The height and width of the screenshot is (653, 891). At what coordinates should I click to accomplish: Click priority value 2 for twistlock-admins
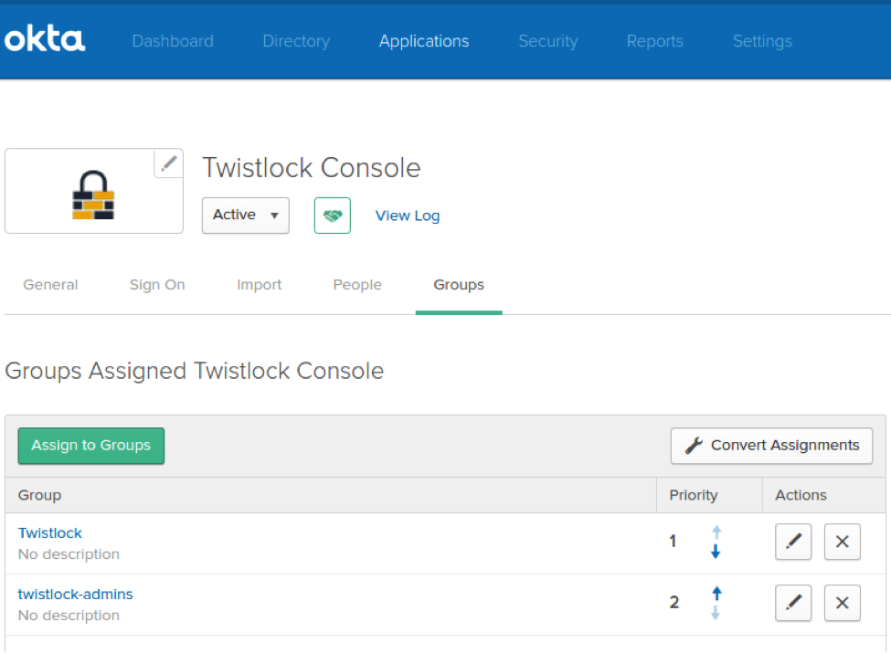click(674, 603)
